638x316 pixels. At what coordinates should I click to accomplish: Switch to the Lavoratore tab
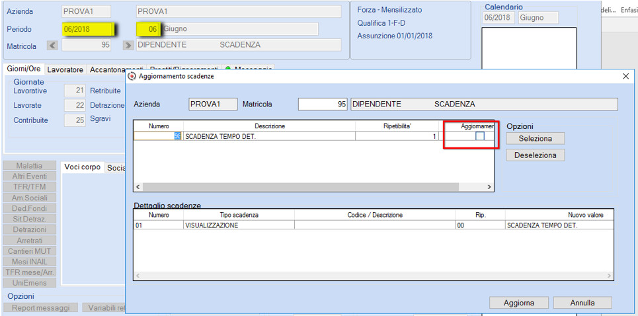click(x=65, y=69)
